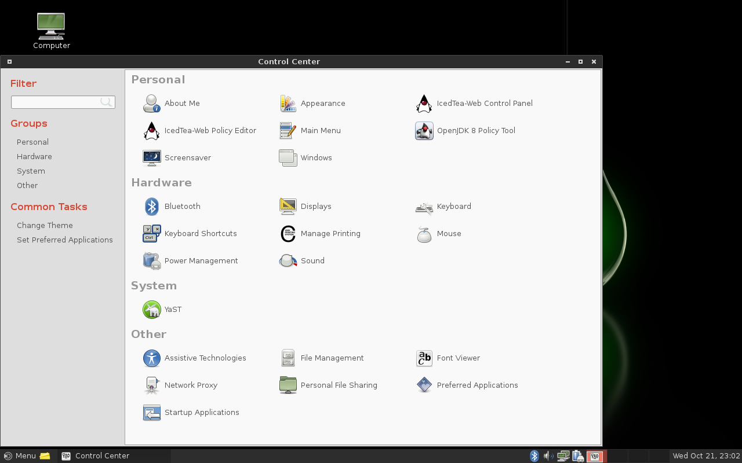
Task: Click the Mouse settings icon
Action: point(424,234)
